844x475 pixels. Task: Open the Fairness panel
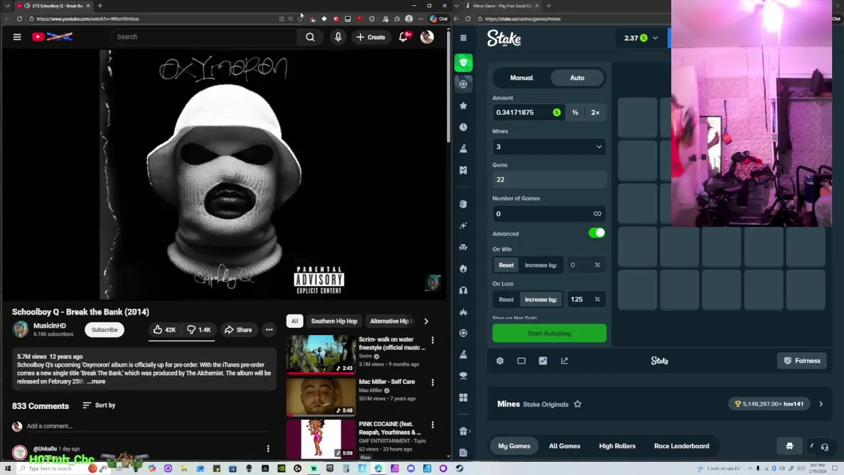click(802, 361)
